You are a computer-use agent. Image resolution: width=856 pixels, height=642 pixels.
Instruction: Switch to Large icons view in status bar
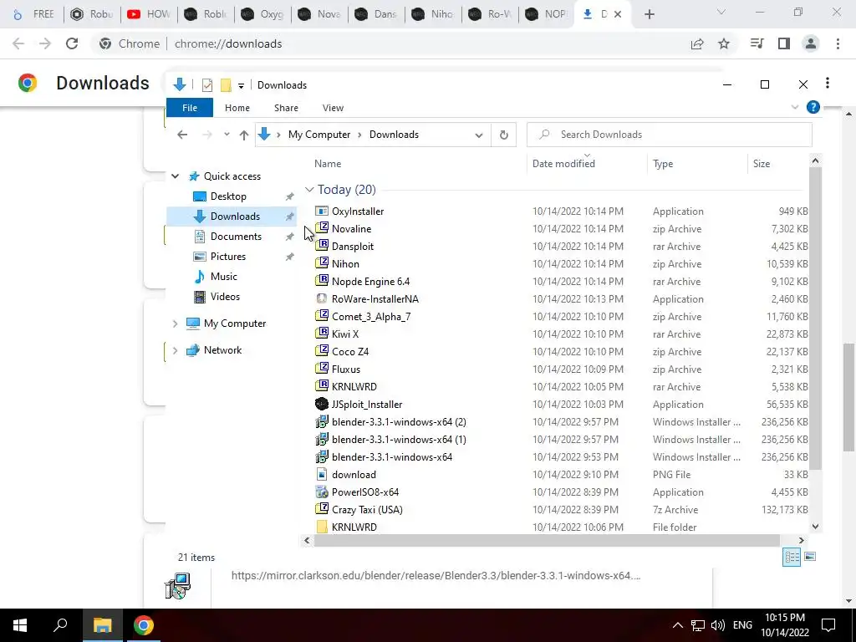(810, 557)
